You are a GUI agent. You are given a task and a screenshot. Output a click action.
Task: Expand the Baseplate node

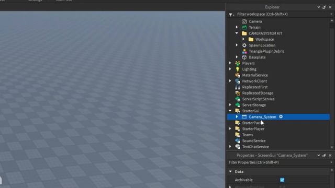click(x=237, y=57)
